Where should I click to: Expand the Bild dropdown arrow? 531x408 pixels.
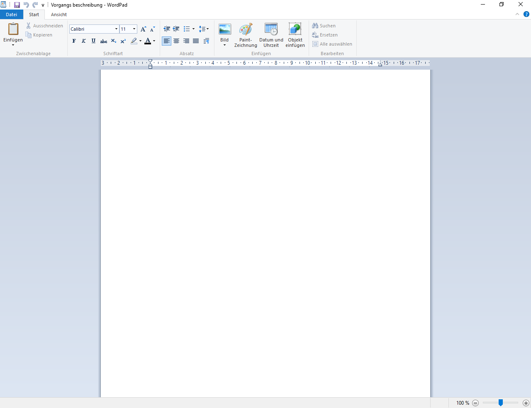224,45
